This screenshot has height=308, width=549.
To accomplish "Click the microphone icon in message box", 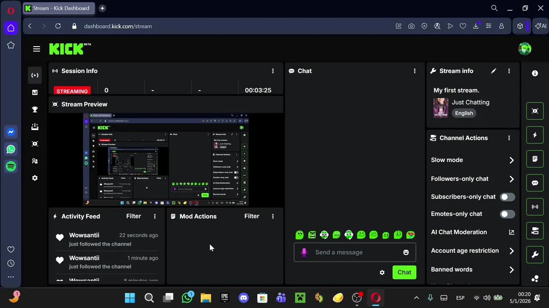I will 304,252.
